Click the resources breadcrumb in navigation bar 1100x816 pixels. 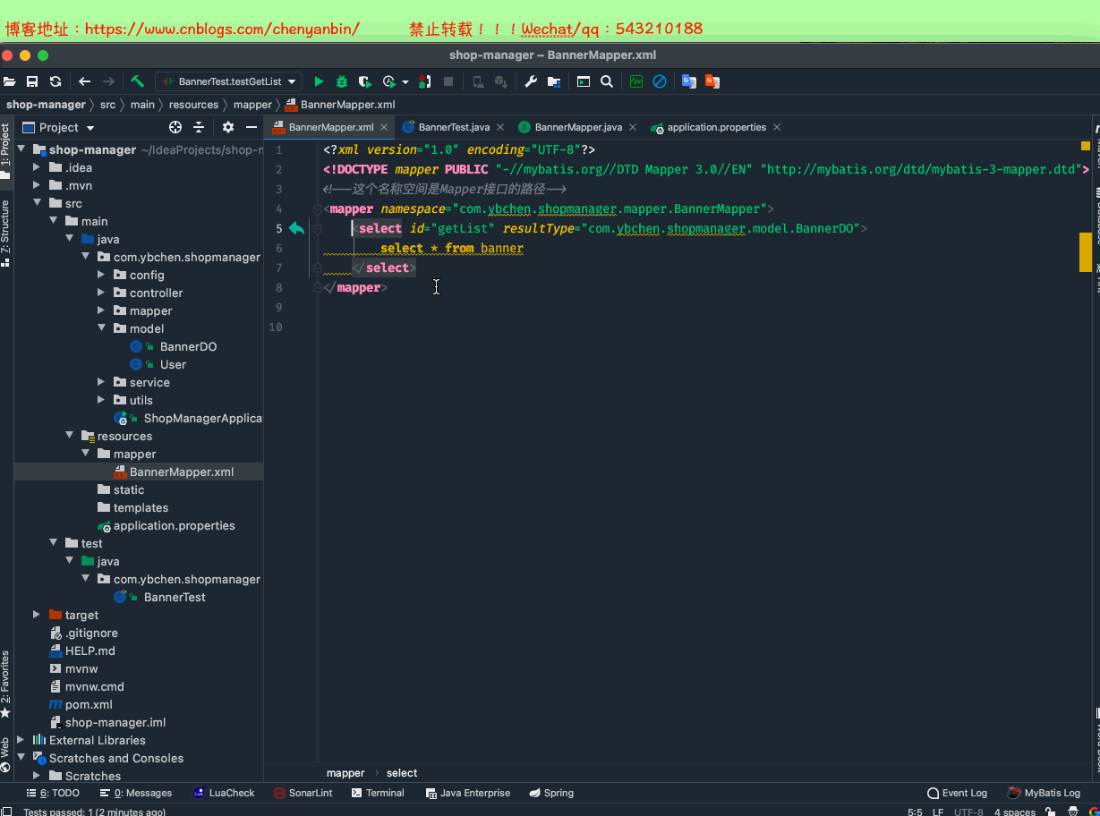[x=193, y=105]
